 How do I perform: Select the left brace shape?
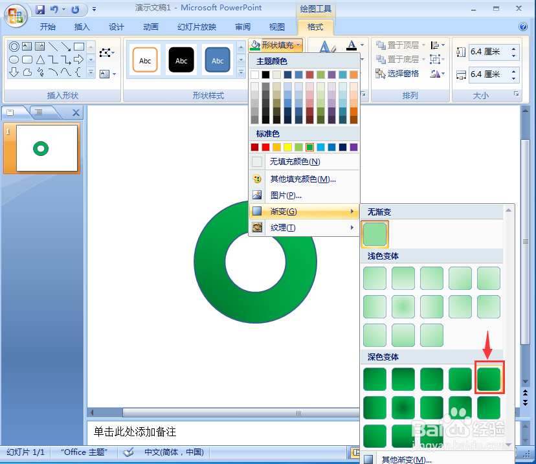pos(78,72)
